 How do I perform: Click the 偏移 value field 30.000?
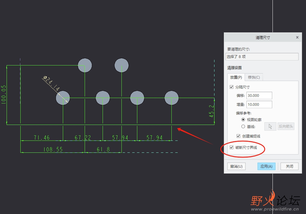click(x=259, y=96)
